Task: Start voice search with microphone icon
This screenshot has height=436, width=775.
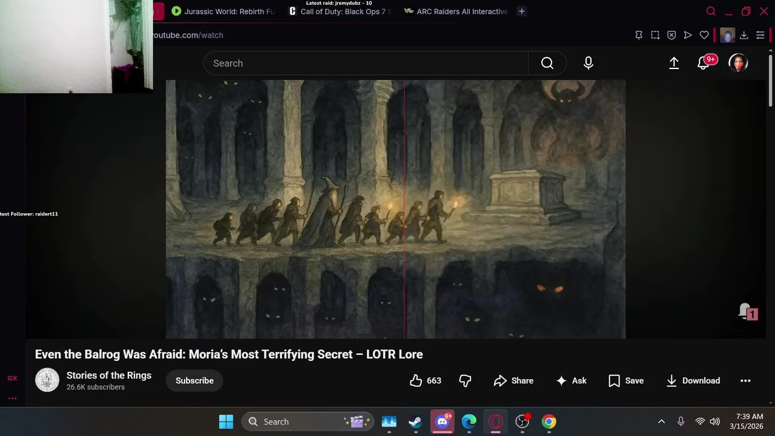Action: click(589, 63)
